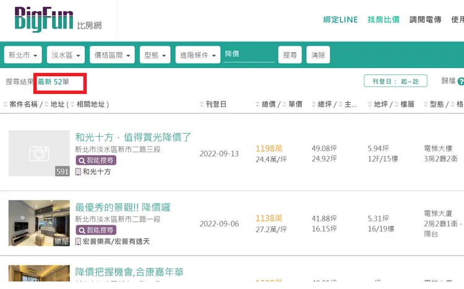
Task: Click the help icon beside 歸檔
Action: [x=461, y=81]
